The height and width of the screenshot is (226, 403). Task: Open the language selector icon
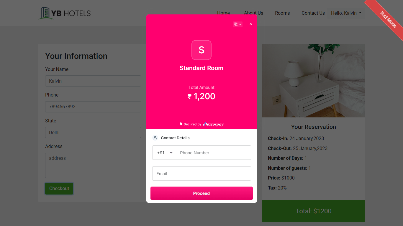[237, 24]
